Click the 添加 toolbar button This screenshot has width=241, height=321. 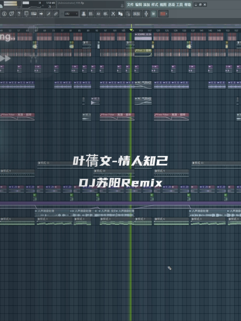coord(137,14)
